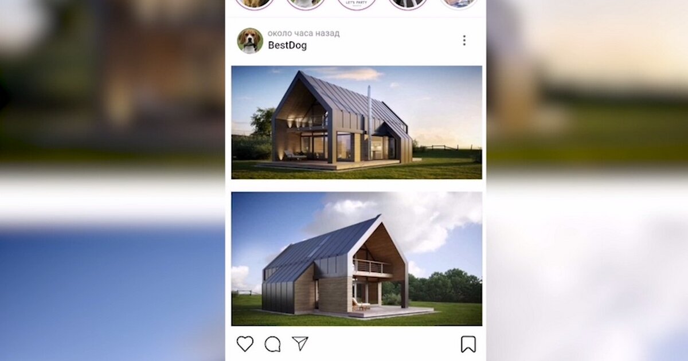688x361 pixels.
Task: Open the first story circle at top
Action: [255, 3]
